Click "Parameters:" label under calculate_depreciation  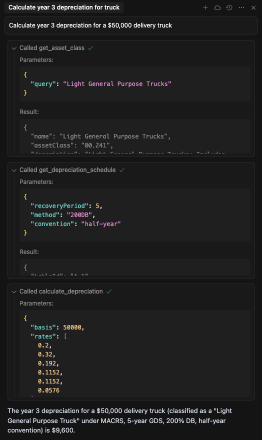click(36, 303)
